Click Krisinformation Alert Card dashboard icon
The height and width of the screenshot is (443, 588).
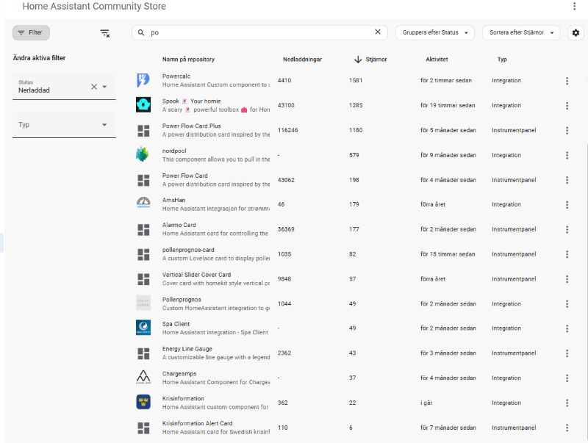[x=143, y=428]
